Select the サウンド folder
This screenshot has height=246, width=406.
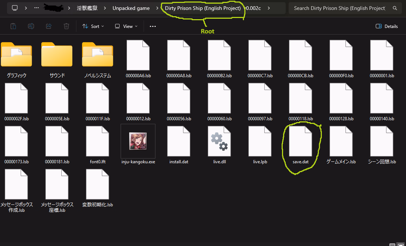[57, 55]
